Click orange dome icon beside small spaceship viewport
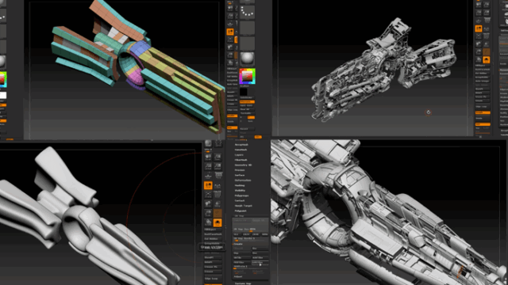 pyautogui.click(x=486, y=60)
